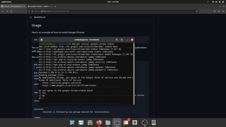Open the package installer icon with red badge
Viewport: 226px width, 127px height.
point(126,122)
